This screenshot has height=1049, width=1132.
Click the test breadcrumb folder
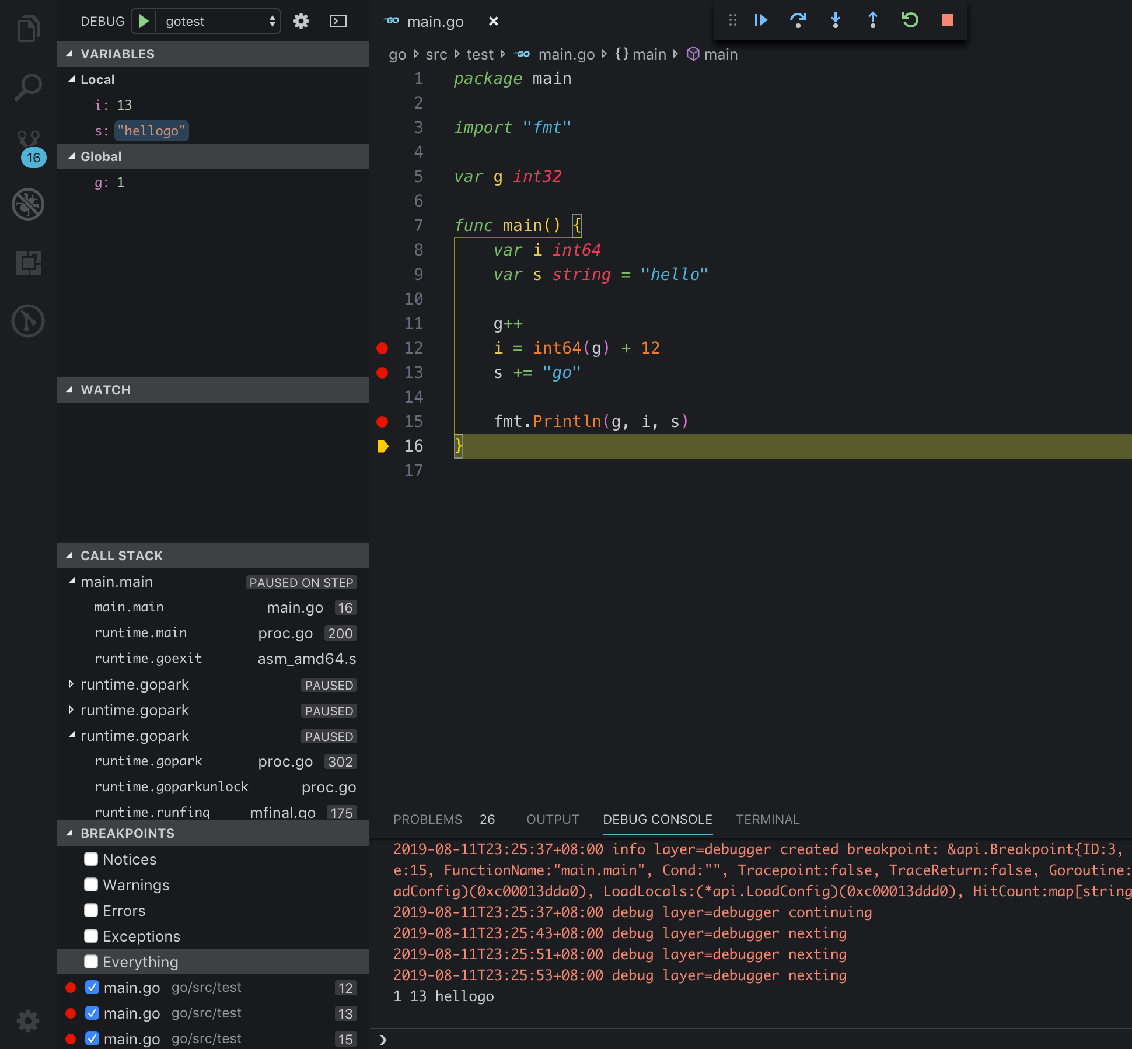[x=480, y=54]
